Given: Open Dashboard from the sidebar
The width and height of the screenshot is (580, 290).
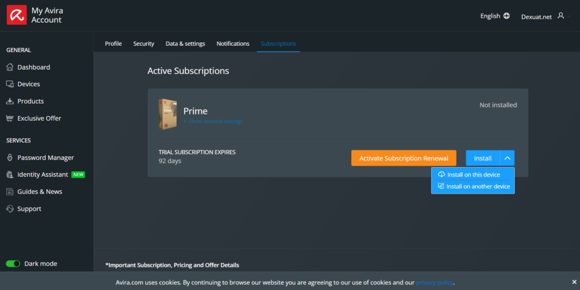Looking at the screenshot, I should pyautogui.click(x=33, y=67).
